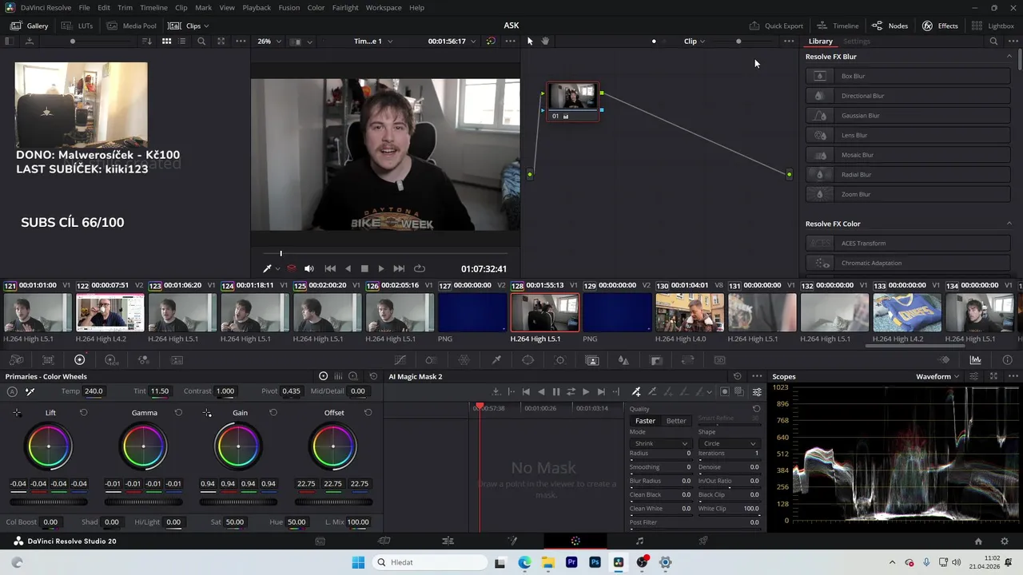Open the Curves palette icon
The height and width of the screenshot is (575, 1023).
[400, 360]
